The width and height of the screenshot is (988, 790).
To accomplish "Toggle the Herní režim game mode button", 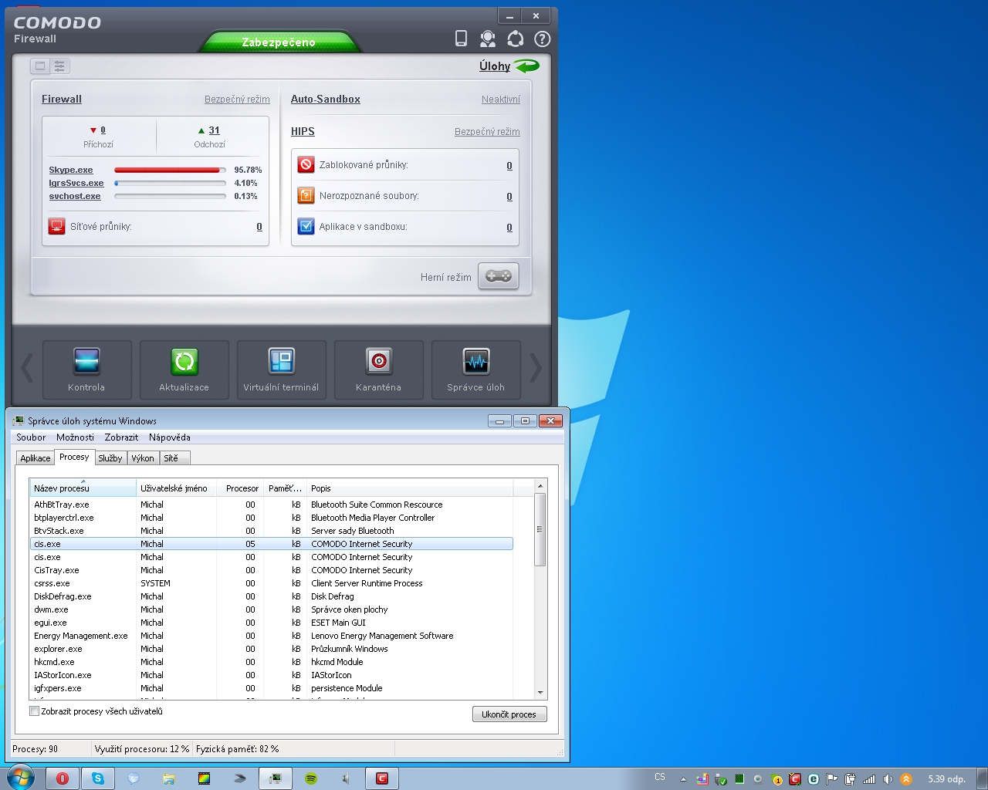I will [499, 276].
